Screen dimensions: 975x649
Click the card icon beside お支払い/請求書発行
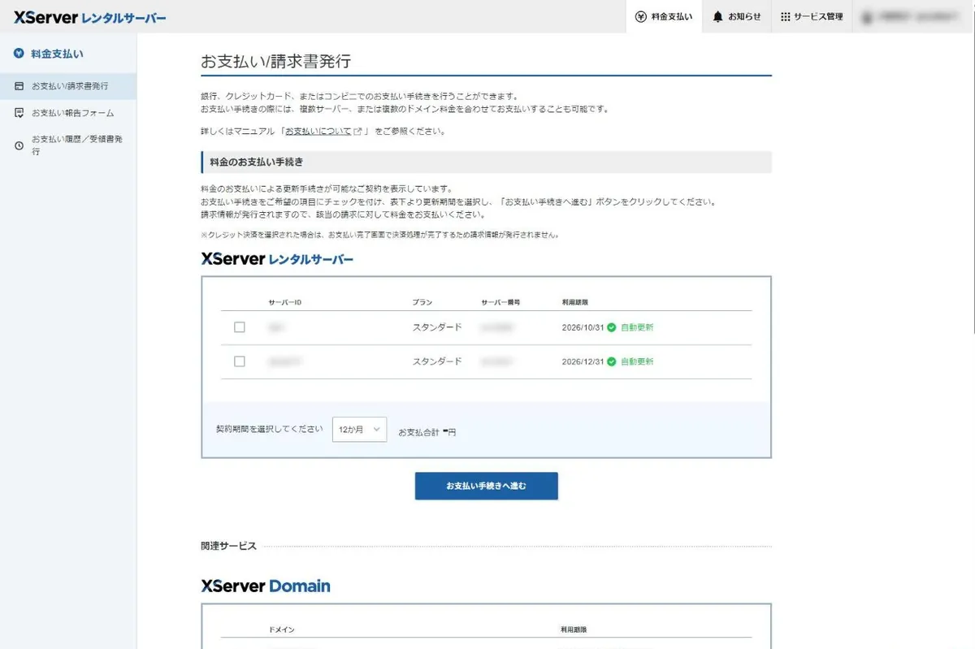pos(19,85)
